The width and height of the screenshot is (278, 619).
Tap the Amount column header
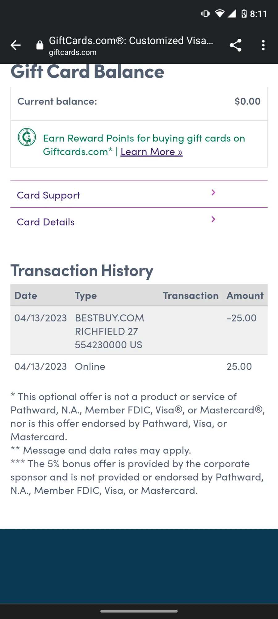pos(245,296)
